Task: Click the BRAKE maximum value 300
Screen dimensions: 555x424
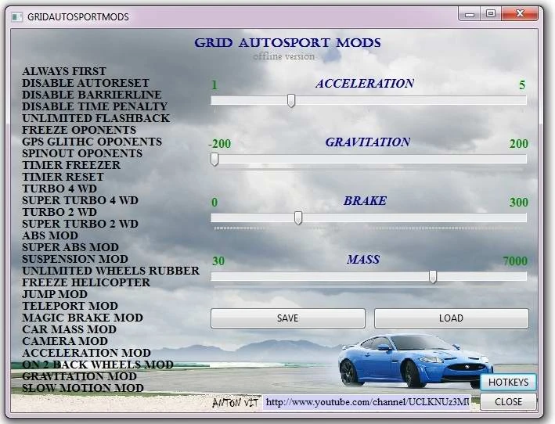Action: (518, 202)
